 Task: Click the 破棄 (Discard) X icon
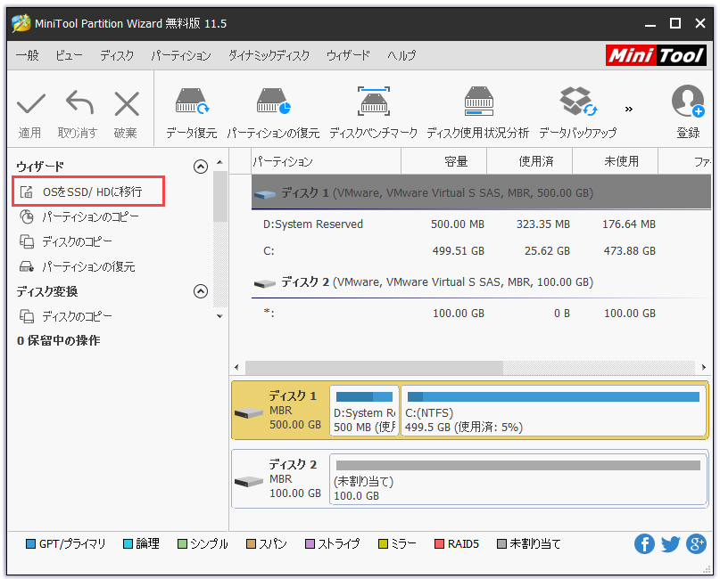127,103
